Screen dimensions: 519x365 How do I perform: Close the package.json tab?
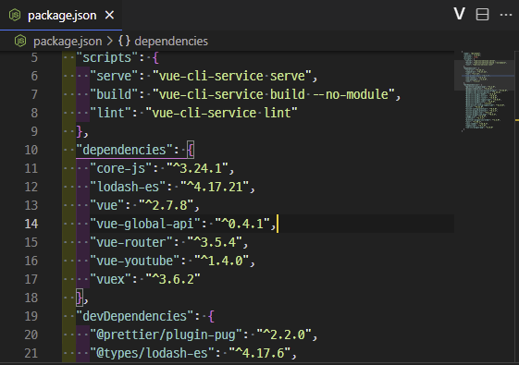coord(109,15)
